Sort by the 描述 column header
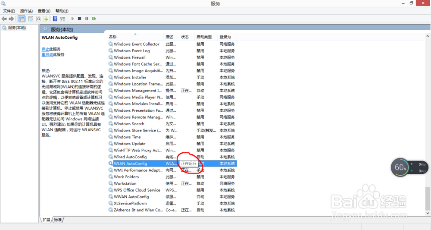This screenshot has width=431, height=230. pos(171,37)
